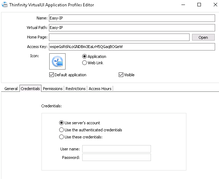Close the Profiles Editor window

[215, 5]
